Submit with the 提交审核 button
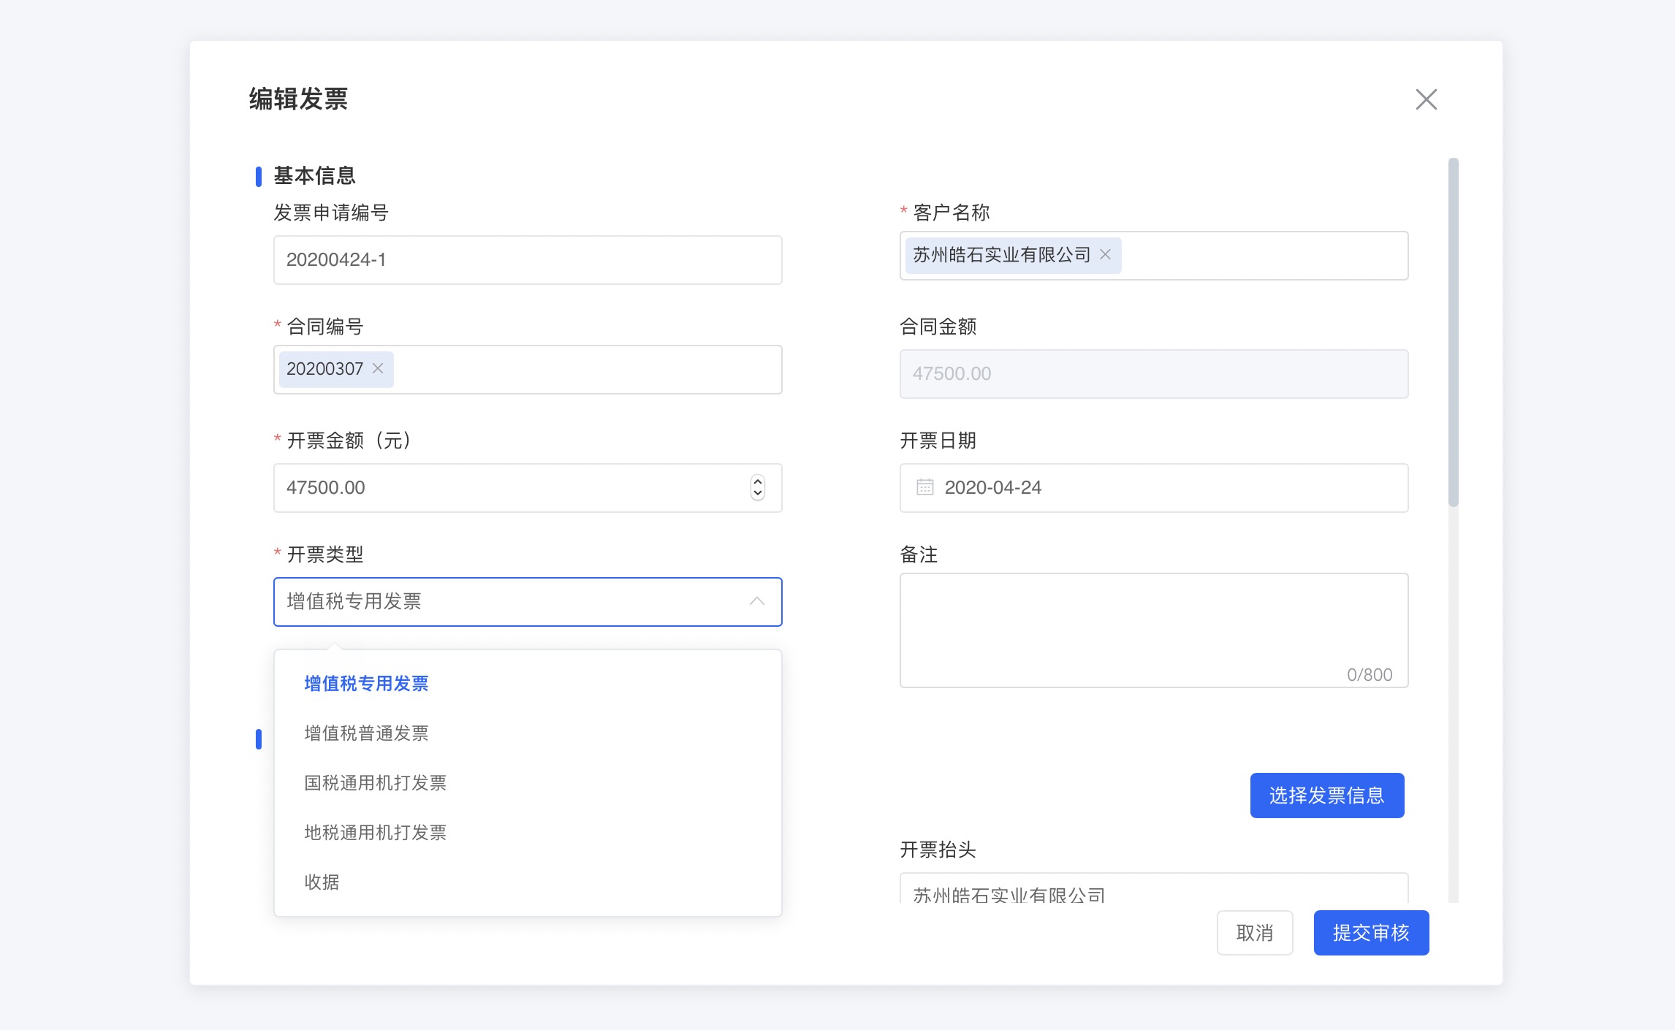Viewport: 1675px width, 1030px height. (x=1370, y=933)
